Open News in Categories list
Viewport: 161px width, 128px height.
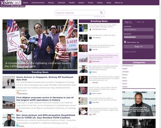[x=124, y=78]
